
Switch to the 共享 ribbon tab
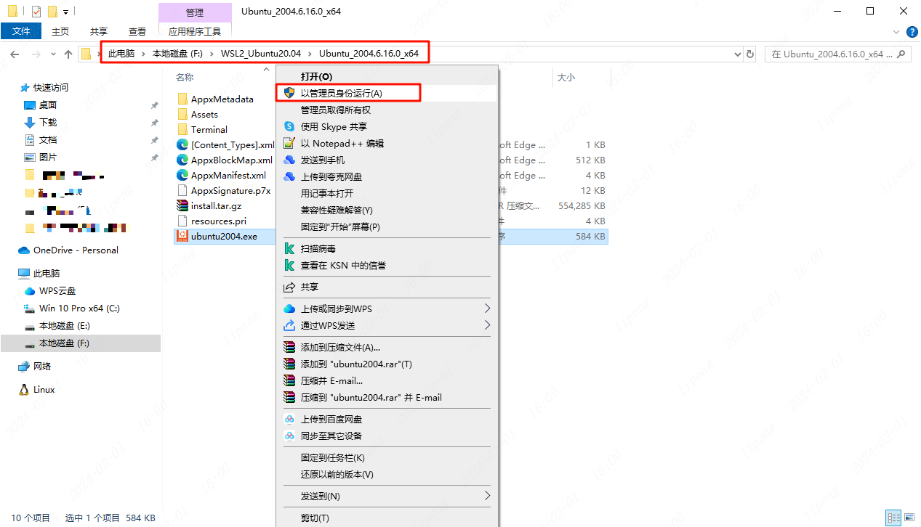click(99, 31)
